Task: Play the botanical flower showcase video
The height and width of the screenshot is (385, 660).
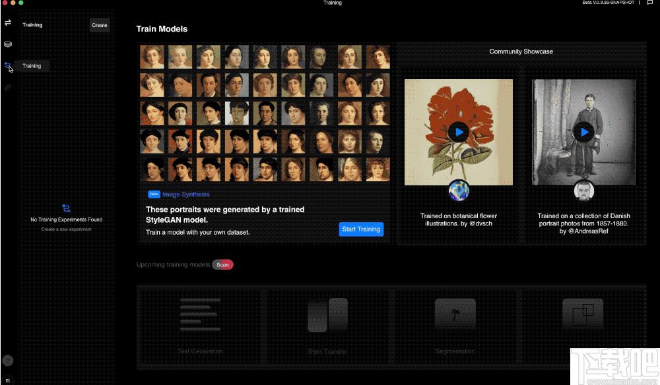Action: coord(459,132)
